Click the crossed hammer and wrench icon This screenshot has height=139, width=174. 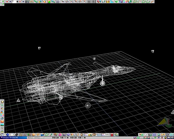[2, 128]
